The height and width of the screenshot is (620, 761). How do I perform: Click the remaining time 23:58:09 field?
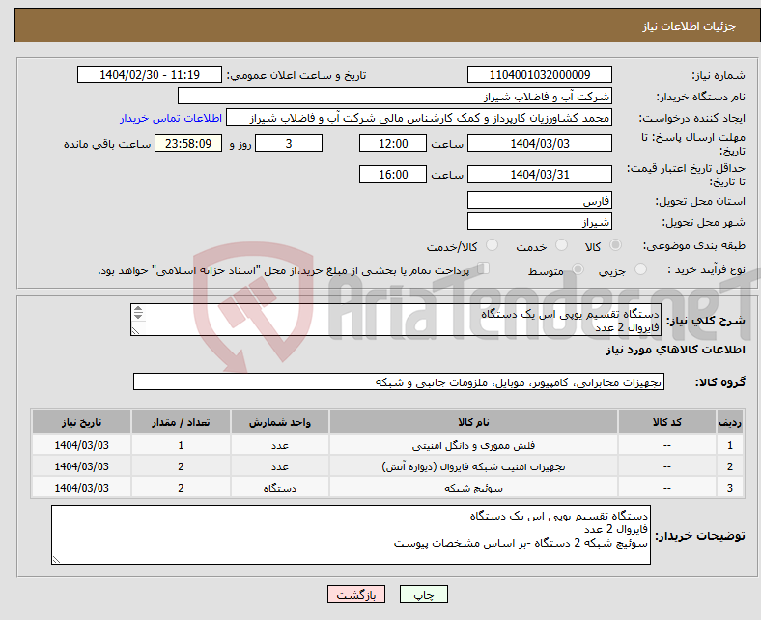(188, 143)
